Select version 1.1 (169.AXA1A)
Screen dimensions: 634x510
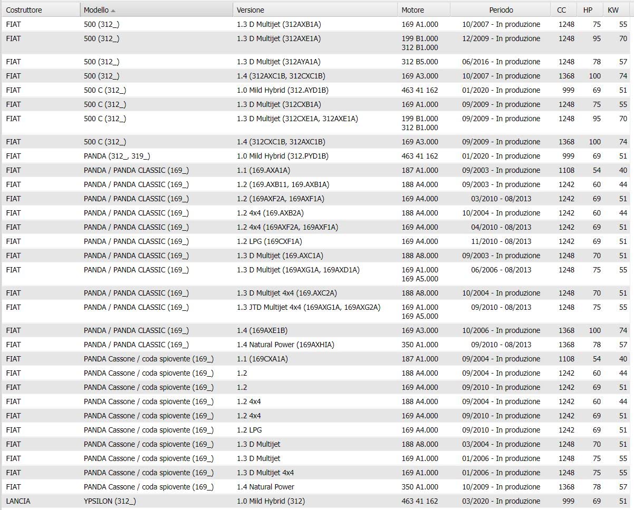263,170
